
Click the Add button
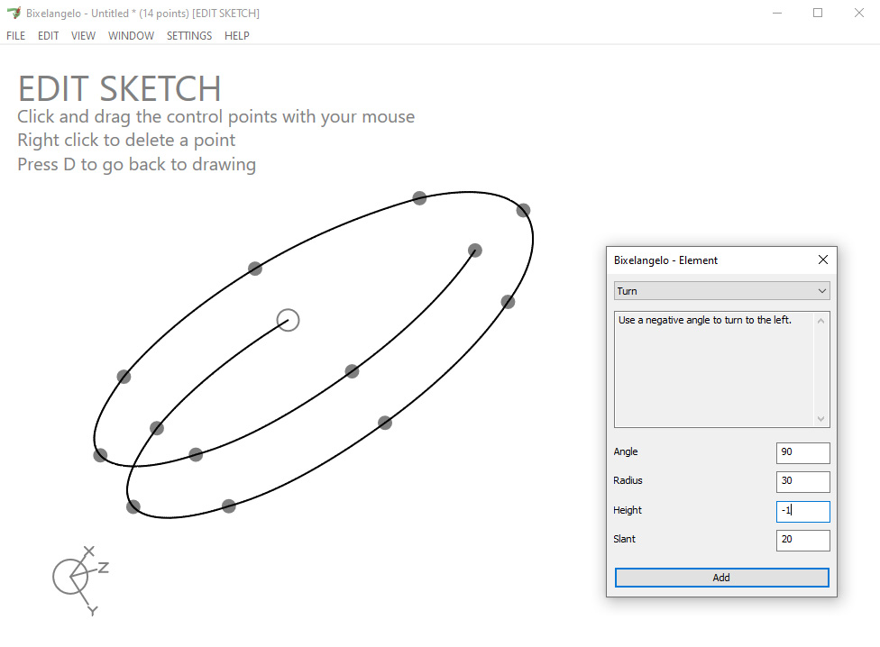point(721,578)
